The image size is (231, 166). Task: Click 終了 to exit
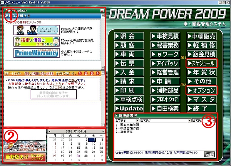[x=202, y=109]
